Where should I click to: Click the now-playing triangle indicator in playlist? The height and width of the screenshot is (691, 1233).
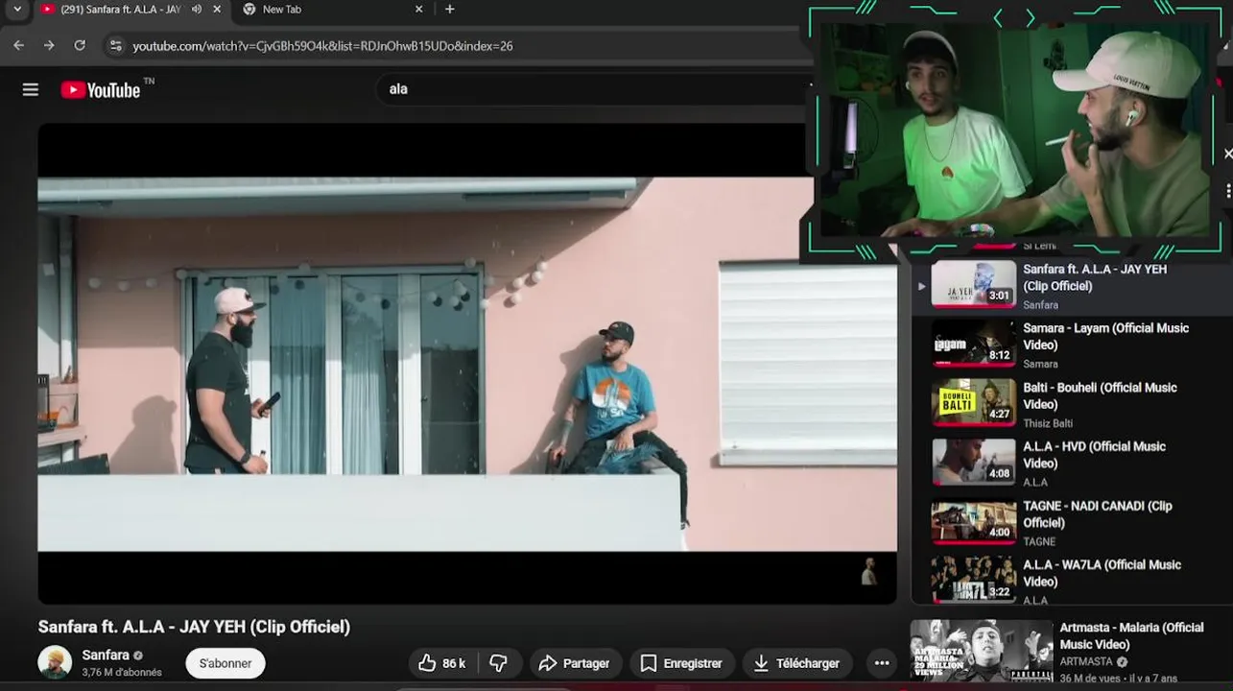pyautogui.click(x=921, y=286)
